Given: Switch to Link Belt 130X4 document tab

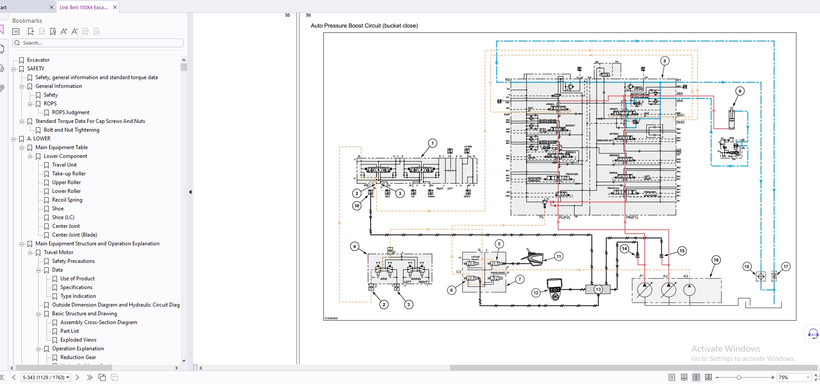Looking at the screenshot, I should point(83,7).
